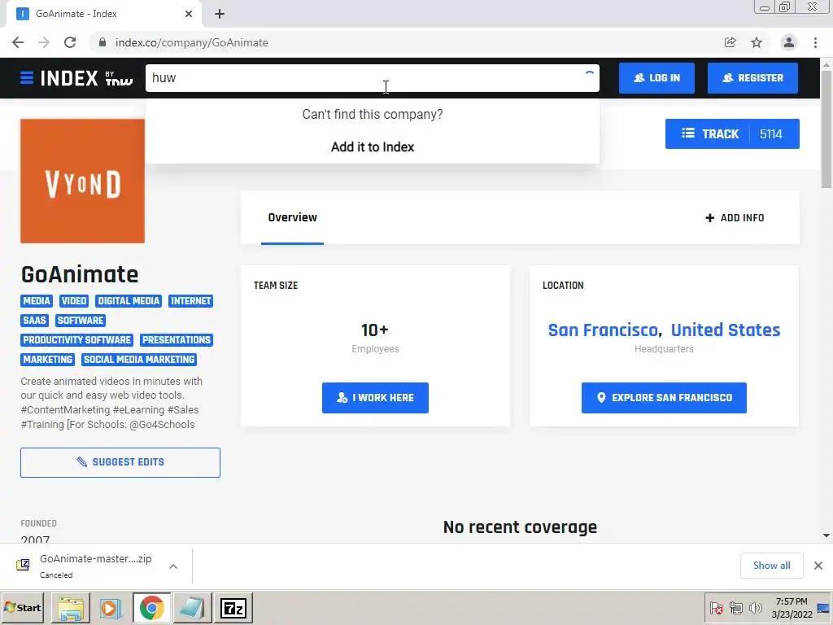Close the downloads bar
The width and height of the screenshot is (833, 625).
(818, 566)
